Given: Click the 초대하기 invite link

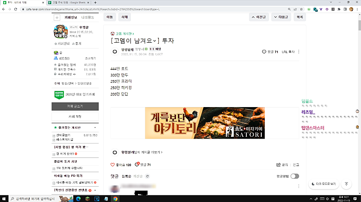Looking at the screenshot, I should [90, 58].
